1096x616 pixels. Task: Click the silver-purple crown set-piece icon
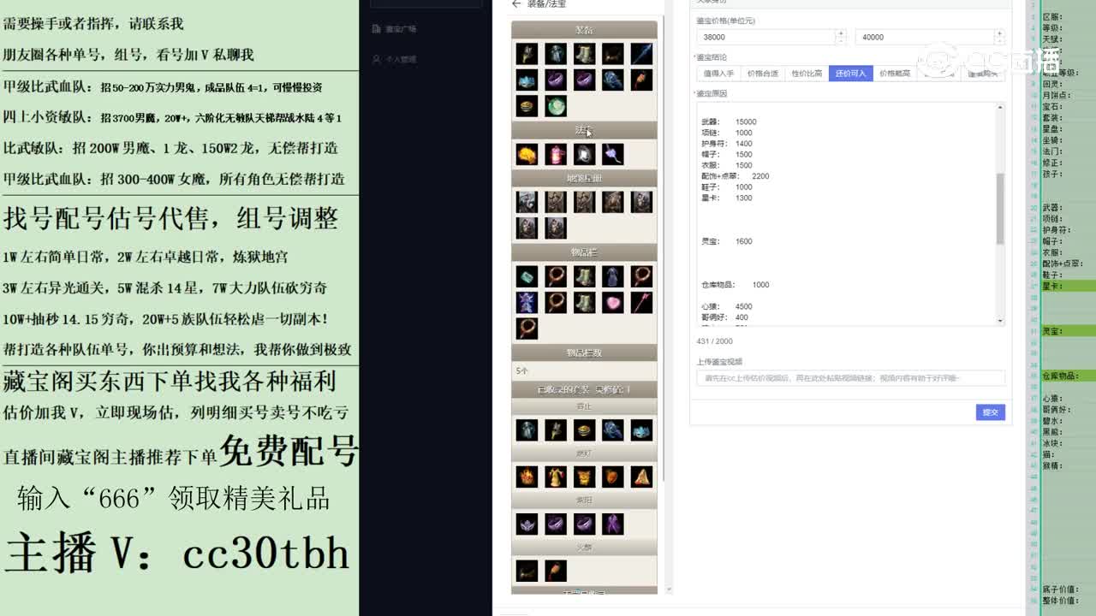527,523
